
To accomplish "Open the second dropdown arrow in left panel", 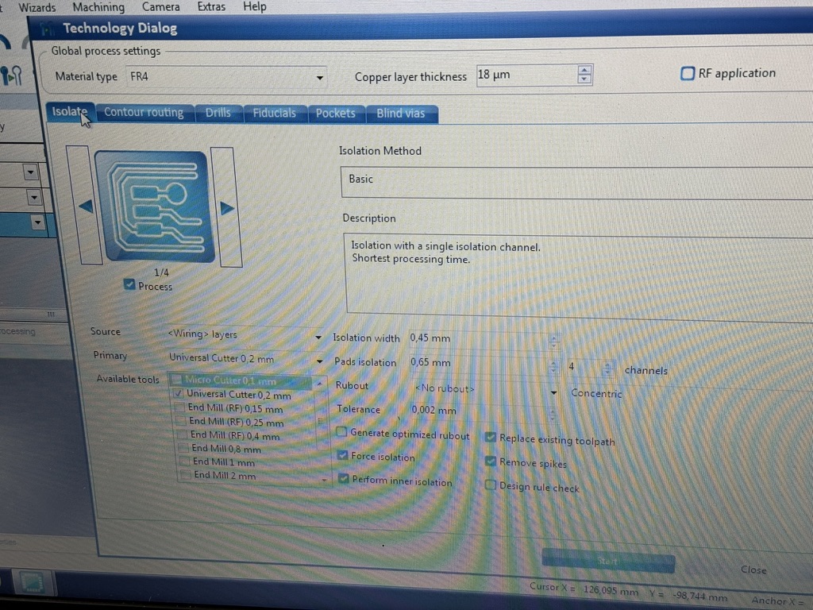I will (33, 197).
